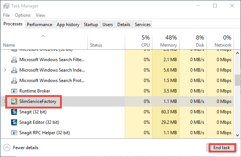Select the Microsoft Windows Search Filte... row
Viewport: 241px width, 157px height.
pyautogui.click(x=117, y=60)
